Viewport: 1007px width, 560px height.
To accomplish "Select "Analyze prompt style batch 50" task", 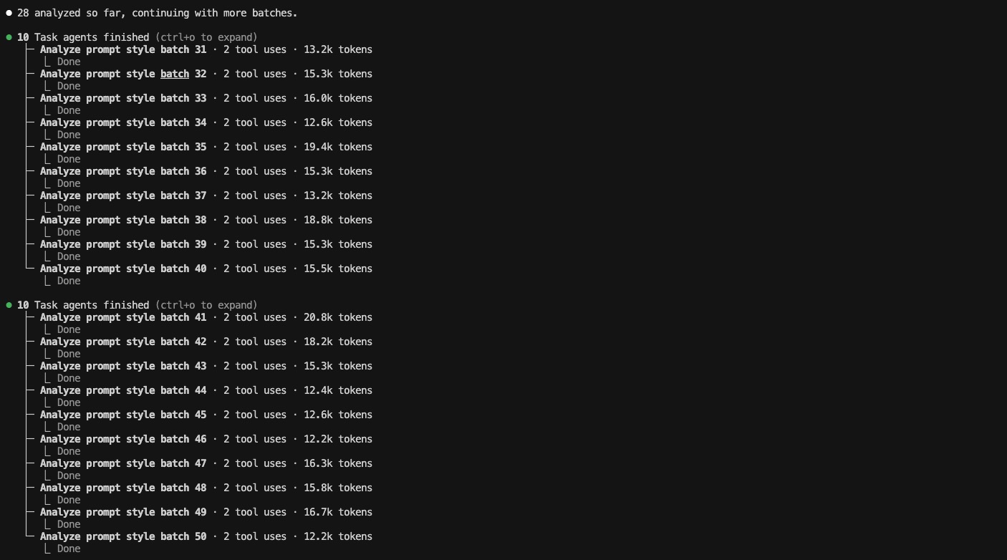I will click(x=123, y=536).
